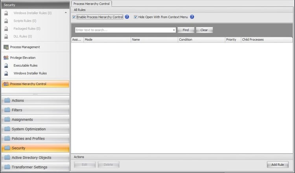
Task: Open the Policies and Profiles section
Action: (35, 138)
